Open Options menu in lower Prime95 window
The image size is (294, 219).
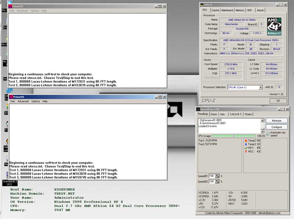tap(35, 101)
